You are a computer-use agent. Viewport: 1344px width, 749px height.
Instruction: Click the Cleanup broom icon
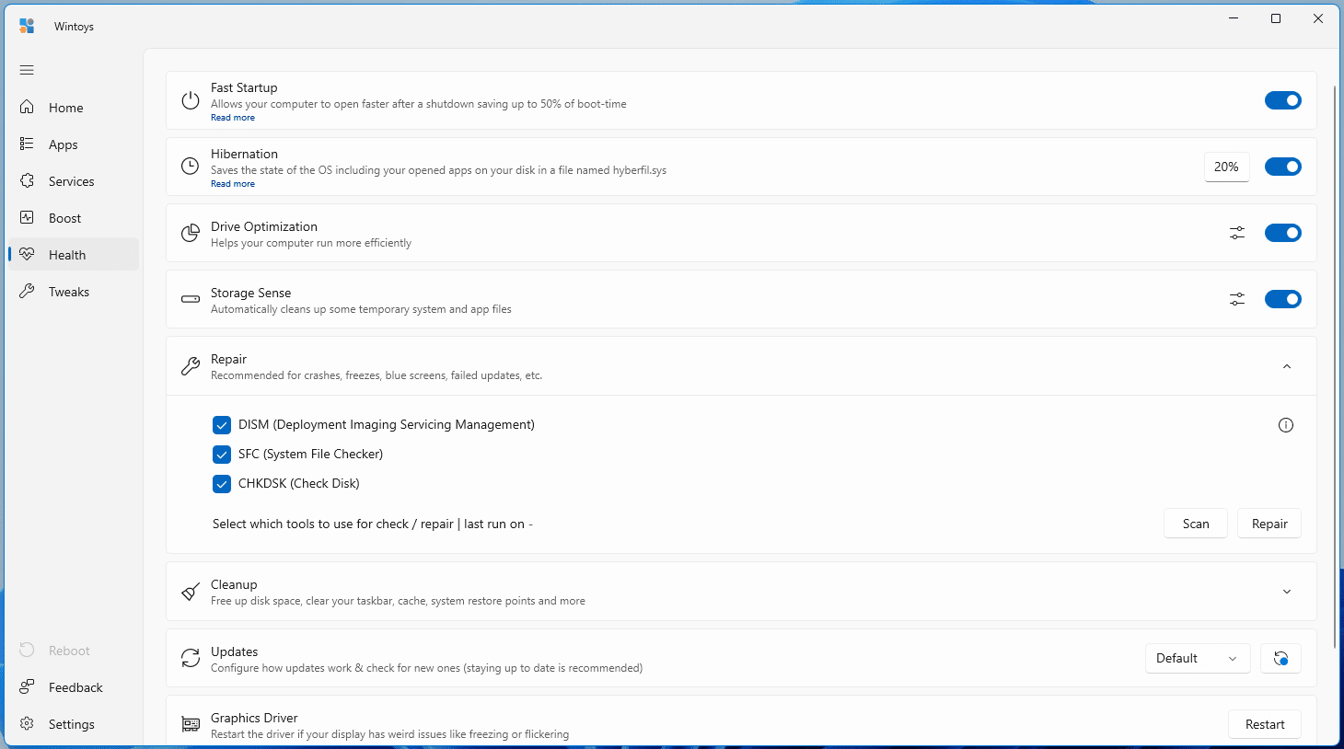[191, 592]
